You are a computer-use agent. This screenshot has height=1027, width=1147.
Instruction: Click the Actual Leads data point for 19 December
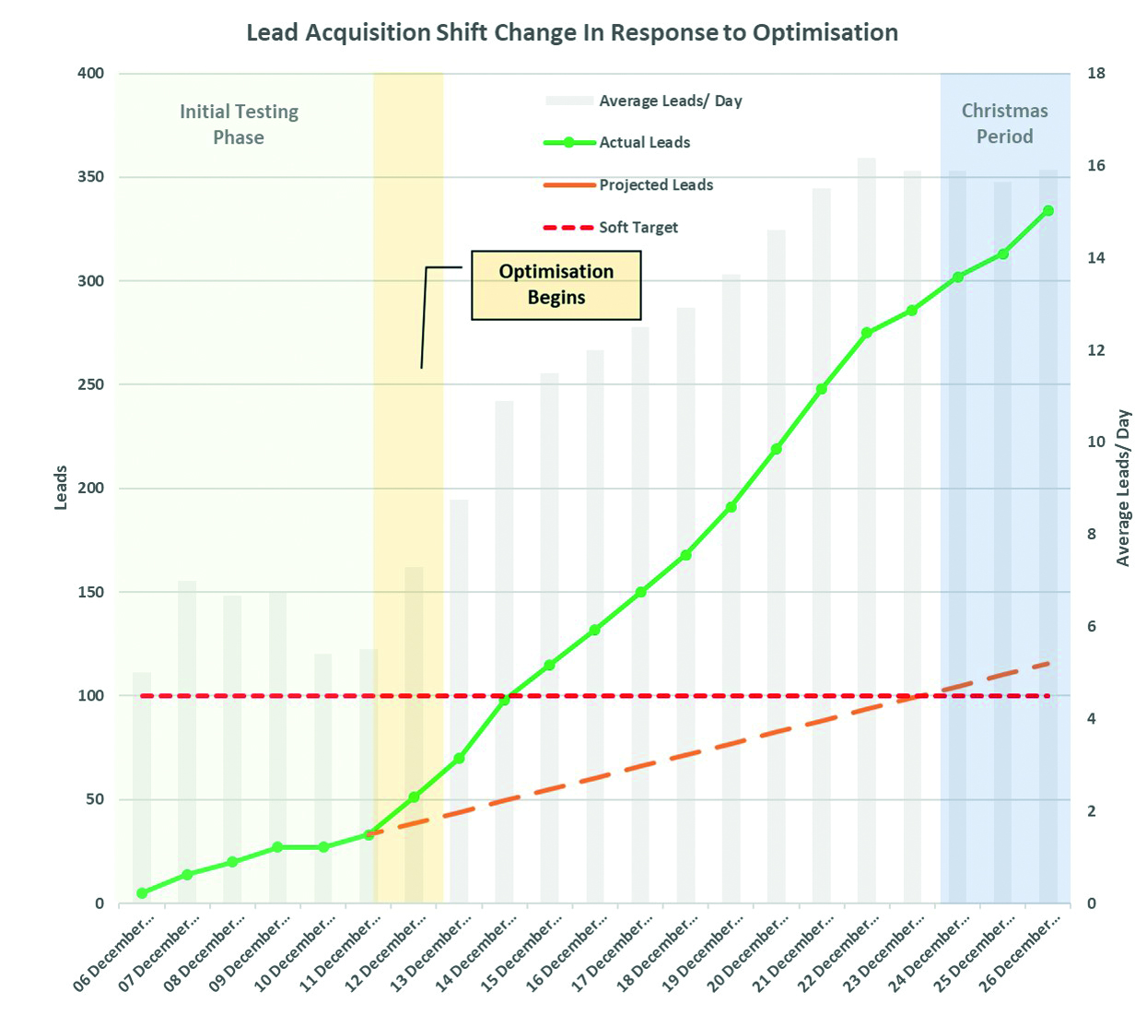732,507
